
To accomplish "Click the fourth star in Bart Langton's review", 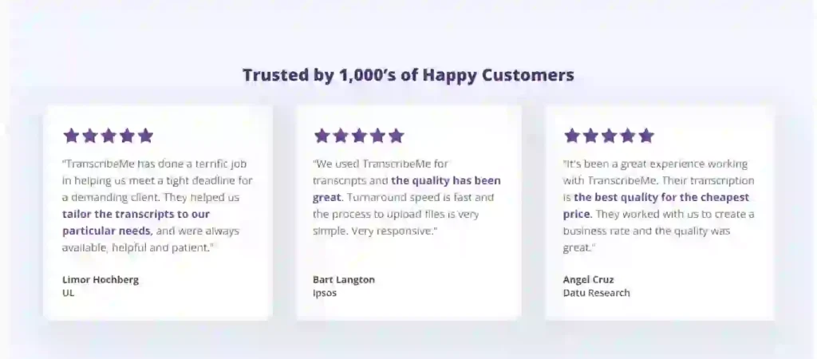I will (x=377, y=136).
